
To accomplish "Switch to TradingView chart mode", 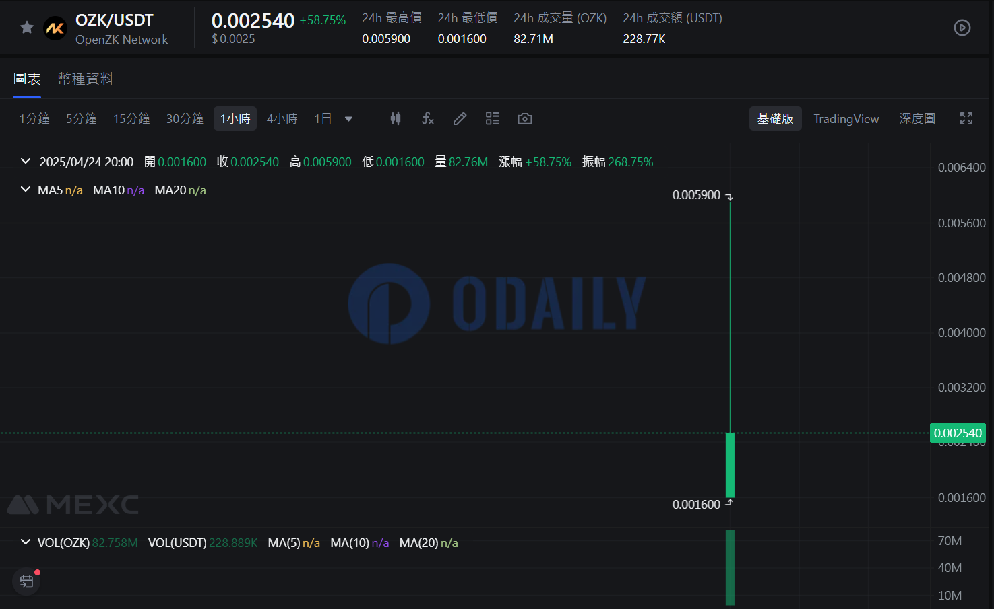I will point(846,118).
